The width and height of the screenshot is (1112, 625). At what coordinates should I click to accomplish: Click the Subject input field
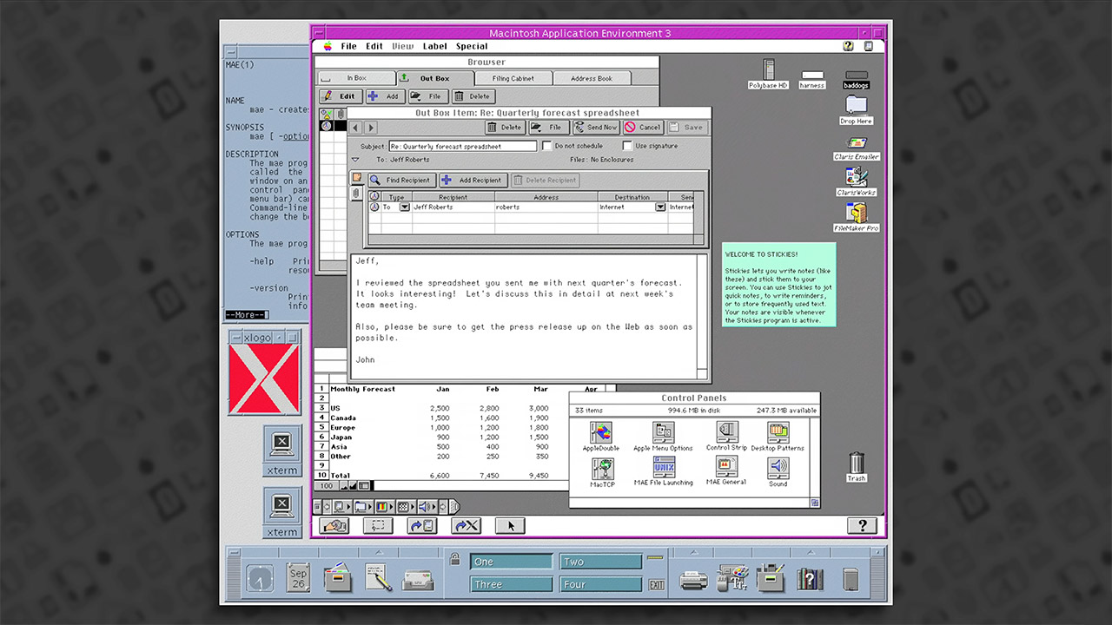(460, 146)
